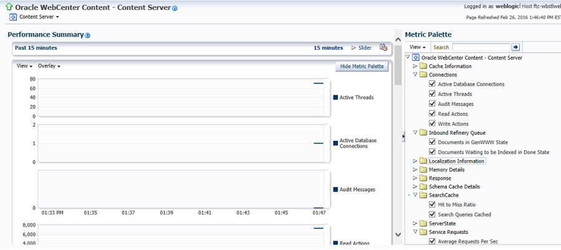The image size is (561, 250).
Task: Click the Active Threads legend swatch
Action: (x=335, y=97)
